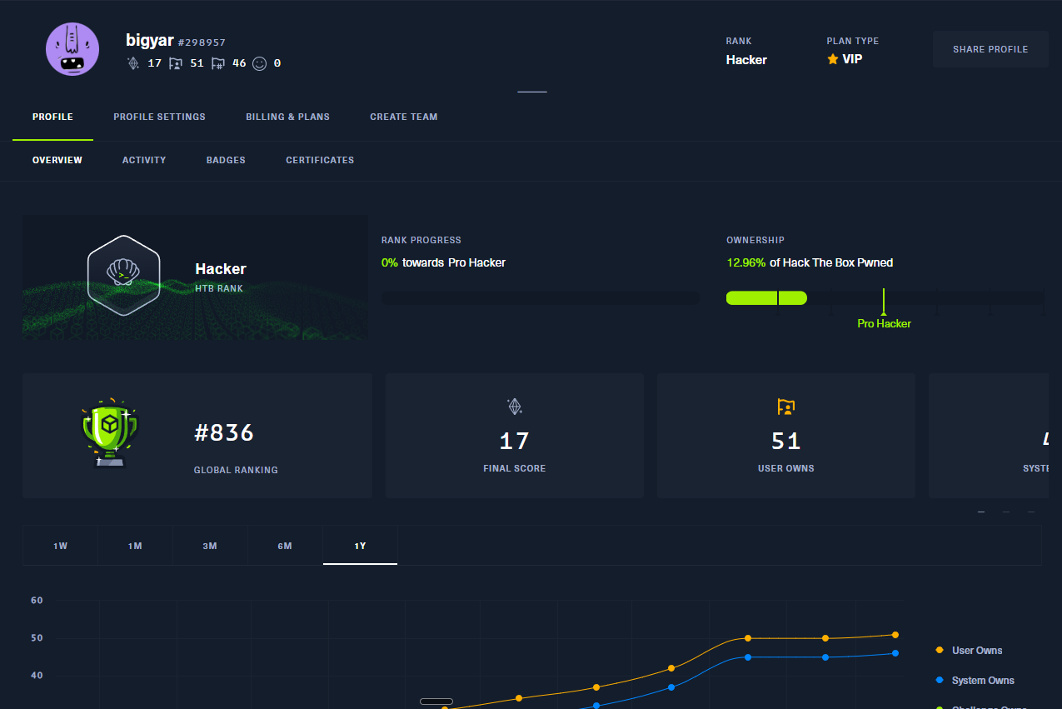Click the 51 user owns number
Image resolution: width=1062 pixels, height=709 pixels.
[x=786, y=441]
